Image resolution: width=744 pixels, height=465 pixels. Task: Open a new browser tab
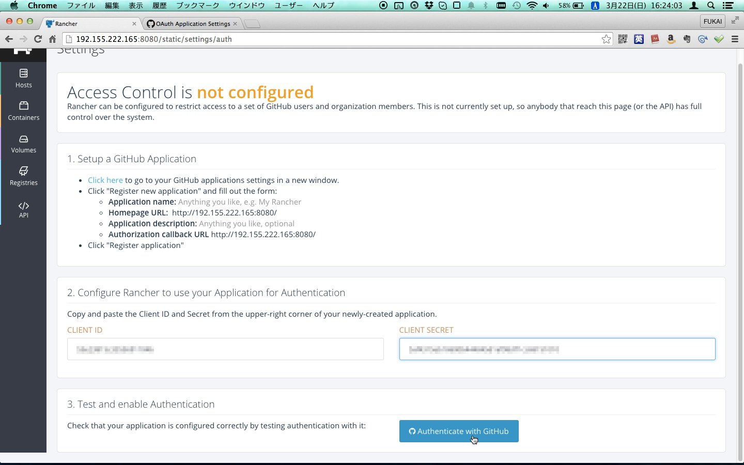(252, 24)
